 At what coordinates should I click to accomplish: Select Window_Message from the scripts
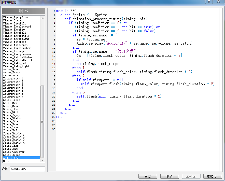[x=14, y=51]
